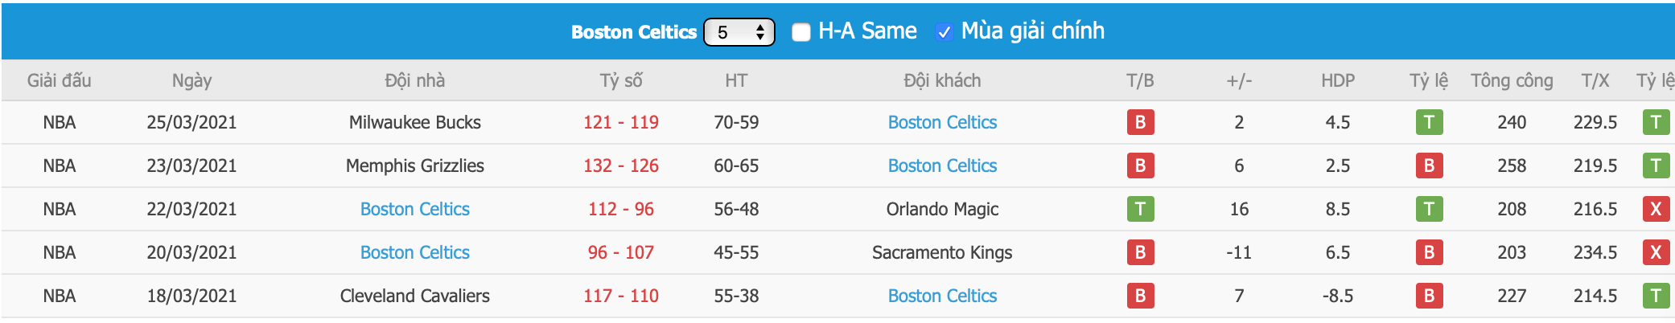1675x323 pixels.
Task: Click the Milwaukee Bucks team name
Action: [x=415, y=122]
